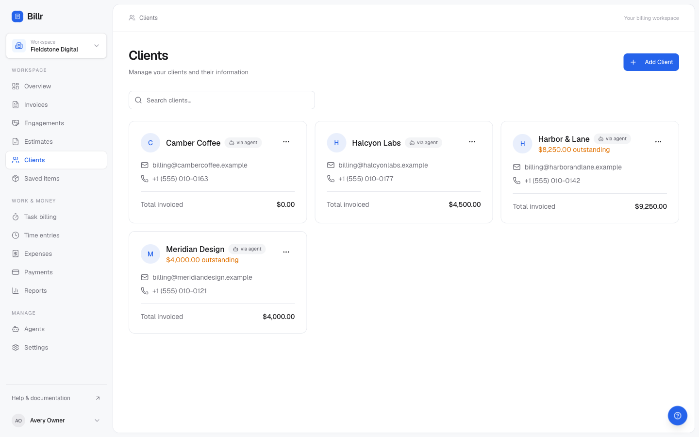Open the Agents page
The width and height of the screenshot is (699, 437).
[x=56, y=329]
